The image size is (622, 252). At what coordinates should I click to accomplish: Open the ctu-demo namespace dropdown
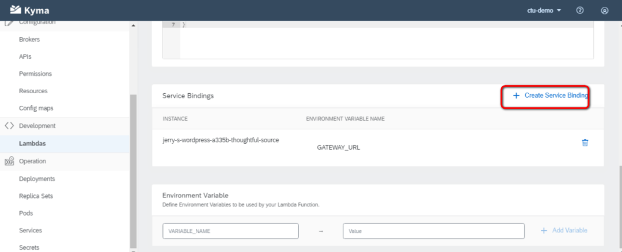click(x=544, y=10)
